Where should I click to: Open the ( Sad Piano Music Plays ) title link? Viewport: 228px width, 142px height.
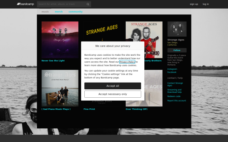click(56, 109)
